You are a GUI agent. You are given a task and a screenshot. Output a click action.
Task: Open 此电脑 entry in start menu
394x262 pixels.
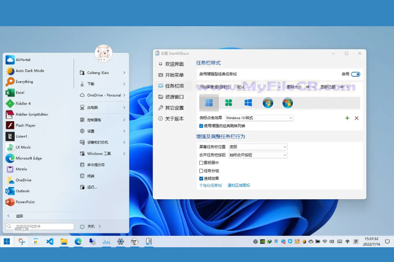coord(102,108)
